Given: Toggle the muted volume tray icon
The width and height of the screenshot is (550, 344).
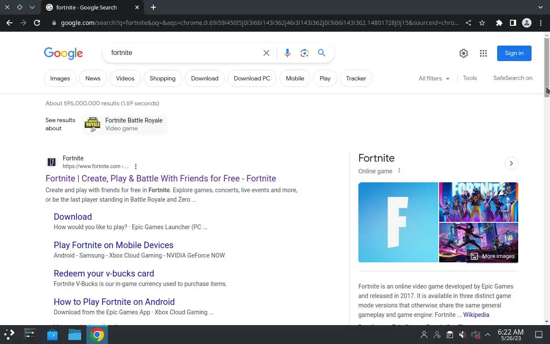Looking at the screenshot, I should 462,335.
